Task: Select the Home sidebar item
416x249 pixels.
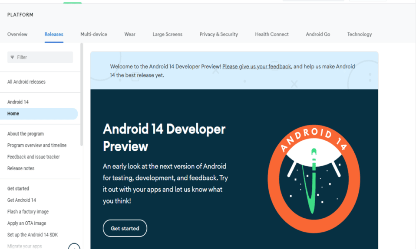Action: pos(39,113)
